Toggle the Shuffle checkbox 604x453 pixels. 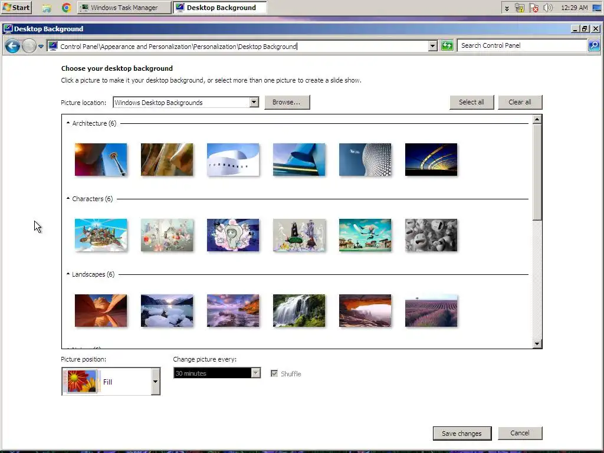coord(274,373)
